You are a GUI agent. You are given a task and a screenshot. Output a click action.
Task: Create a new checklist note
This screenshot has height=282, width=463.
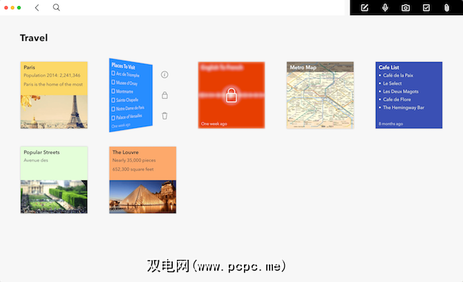tap(426, 8)
